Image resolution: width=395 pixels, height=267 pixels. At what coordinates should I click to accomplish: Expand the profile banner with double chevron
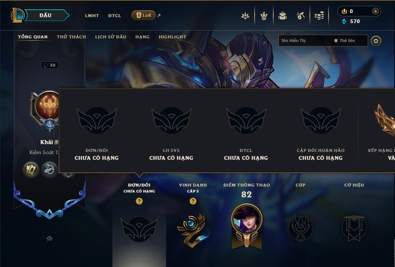49,238
